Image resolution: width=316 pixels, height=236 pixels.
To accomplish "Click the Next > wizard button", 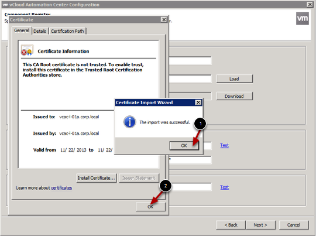I will click(260, 225).
